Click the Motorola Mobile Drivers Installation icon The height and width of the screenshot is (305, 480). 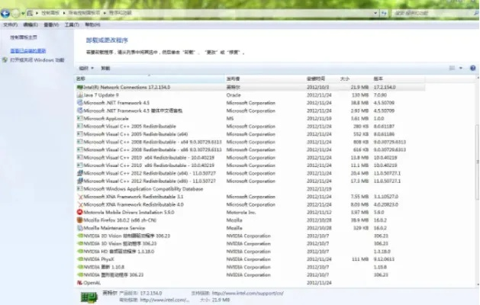click(80, 213)
